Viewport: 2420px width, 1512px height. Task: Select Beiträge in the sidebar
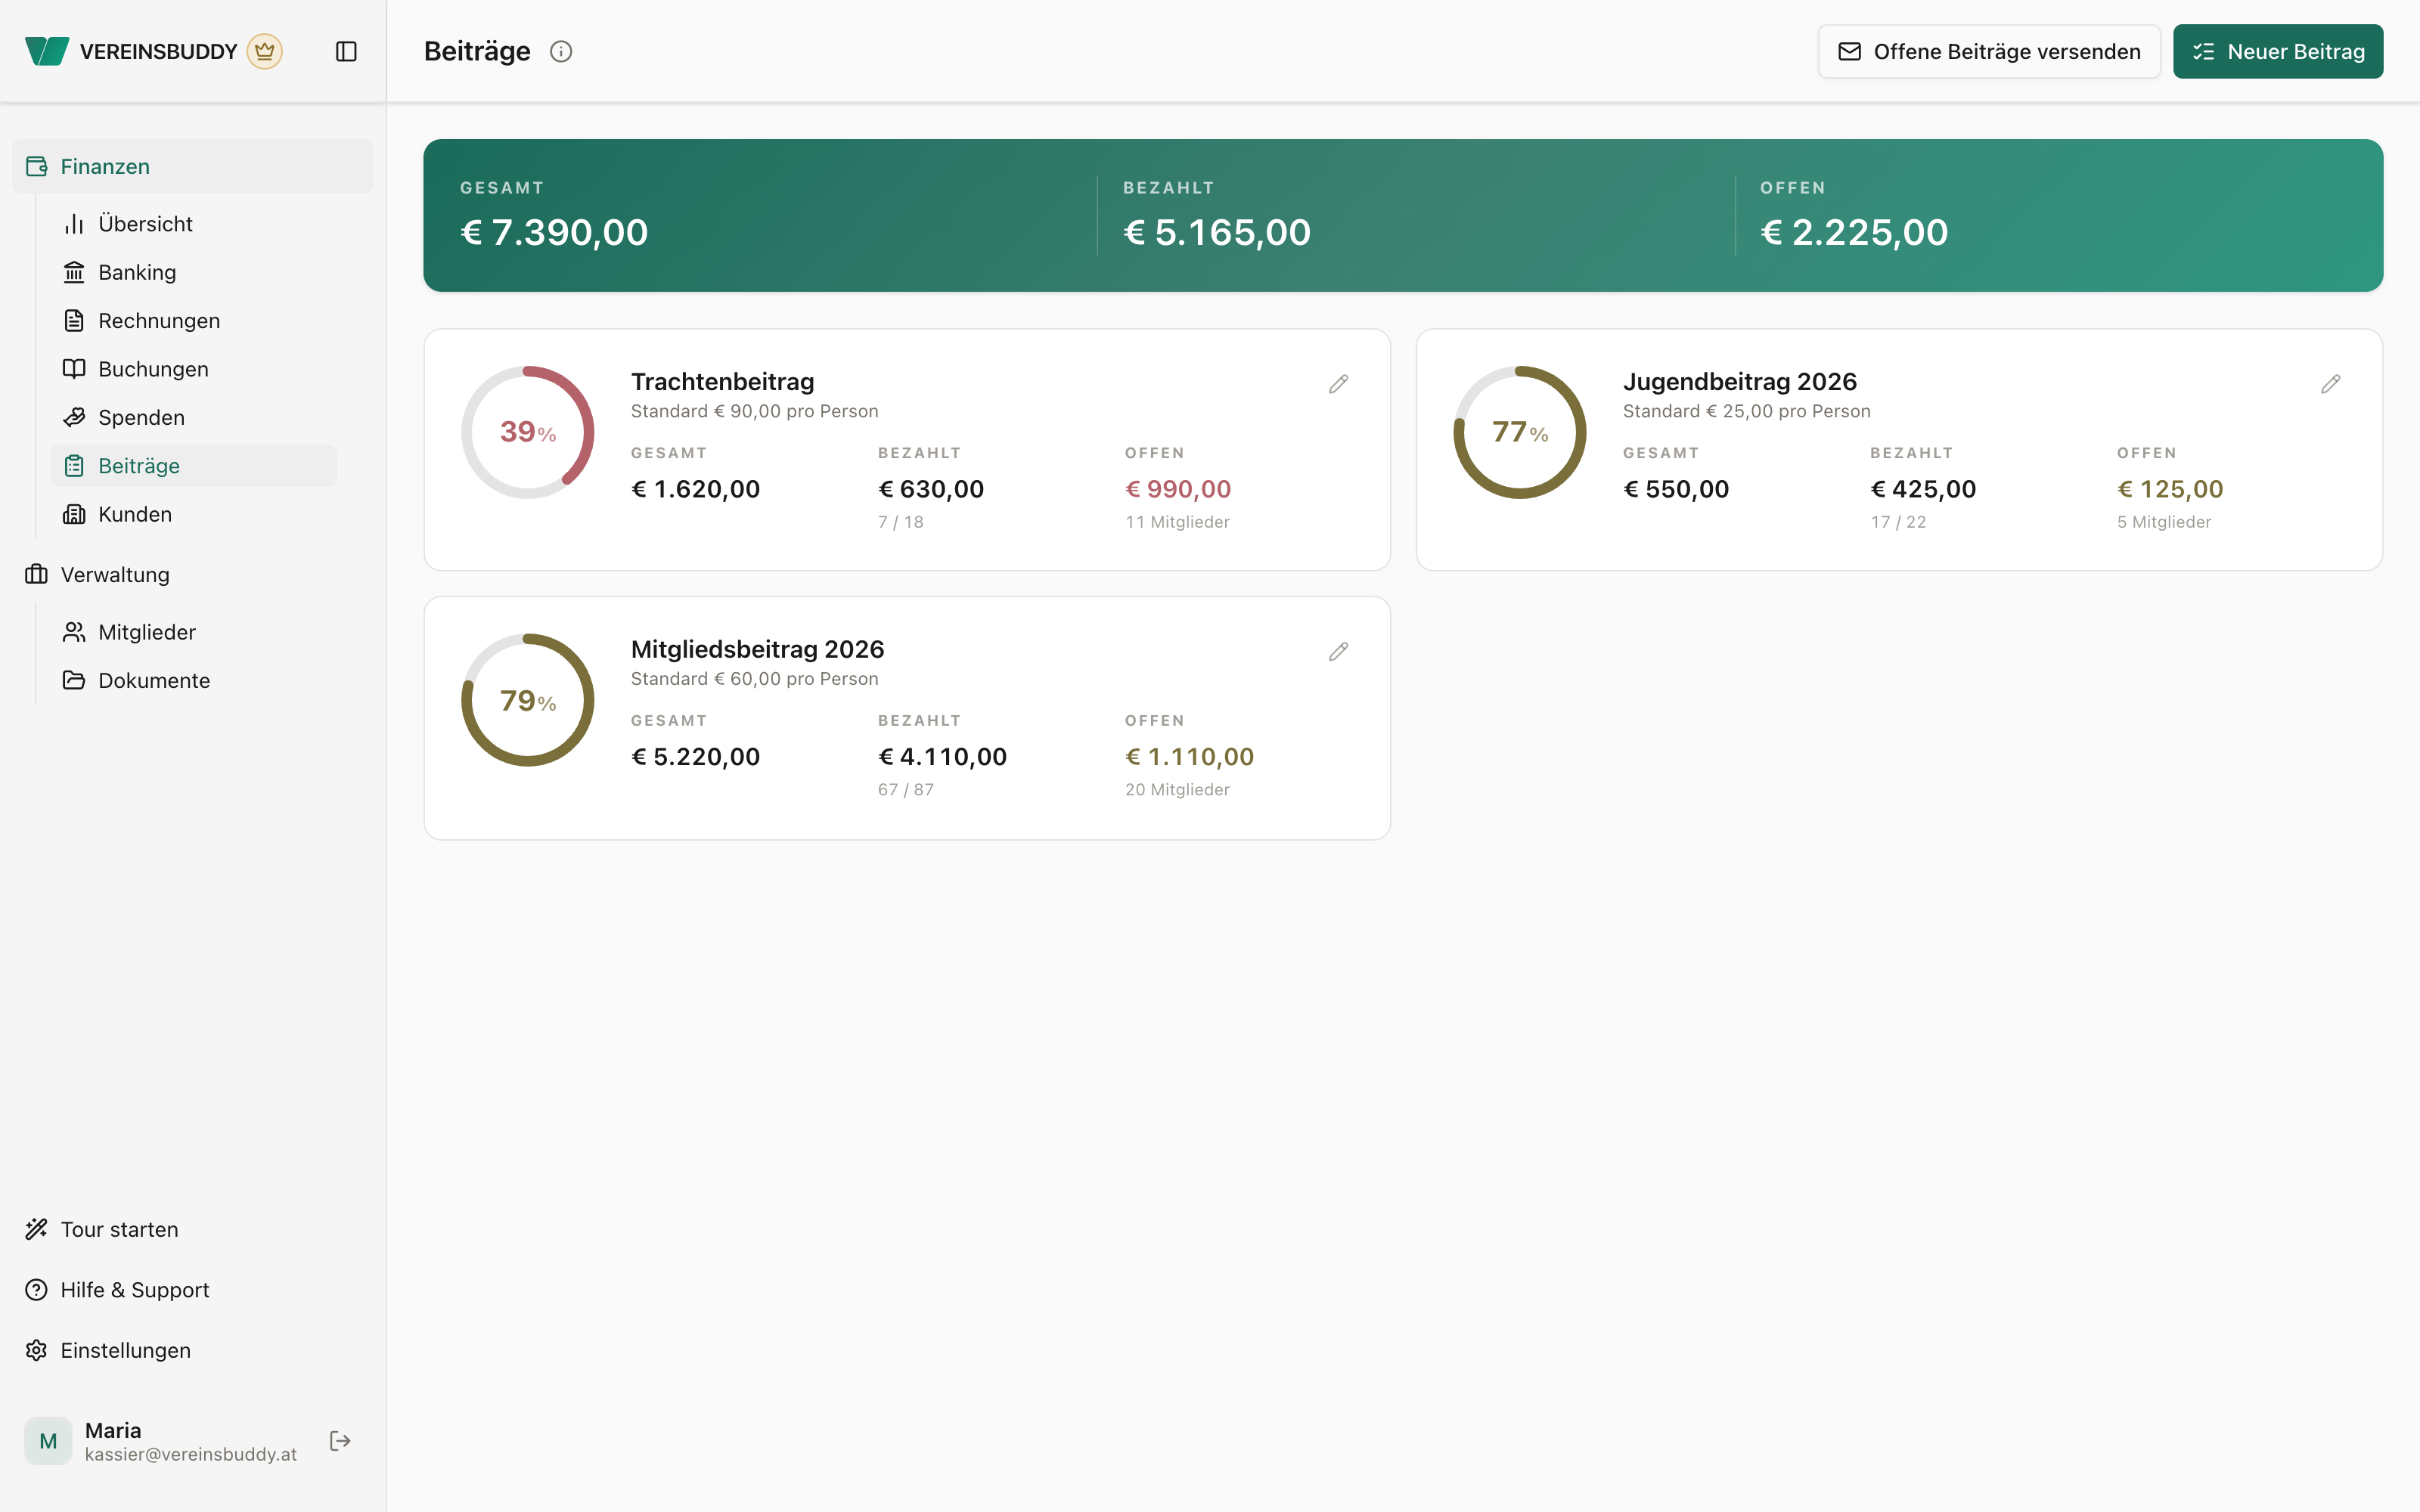pyautogui.click(x=193, y=466)
